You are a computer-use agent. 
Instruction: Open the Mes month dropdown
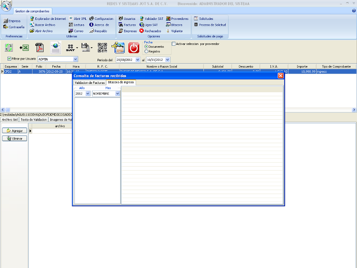tap(117, 93)
